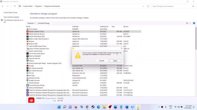The height and width of the screenshot is (110, 197).
Task: Select Cult of the Lamb Demo
Action: pyautogui.click(x=37, y=53)
